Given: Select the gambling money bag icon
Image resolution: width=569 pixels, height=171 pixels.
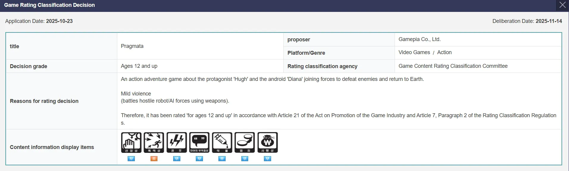Looking at the screenshot, I should pos(268,142).
